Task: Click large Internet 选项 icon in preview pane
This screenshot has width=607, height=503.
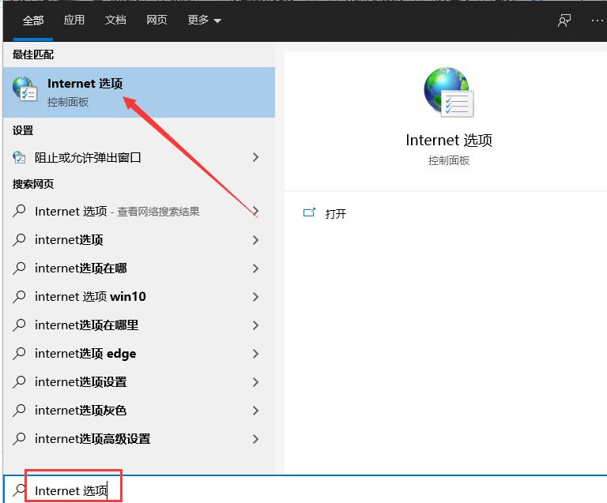Action: pos(449,92)
